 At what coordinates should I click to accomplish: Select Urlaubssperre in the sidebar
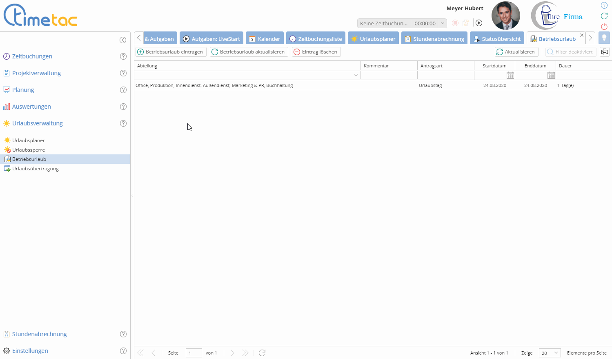click(29, 150)
